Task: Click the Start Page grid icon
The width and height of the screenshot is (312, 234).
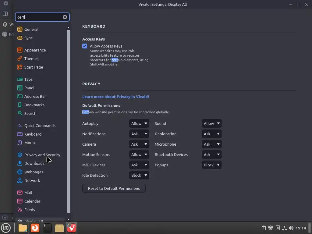Action: 20,67
